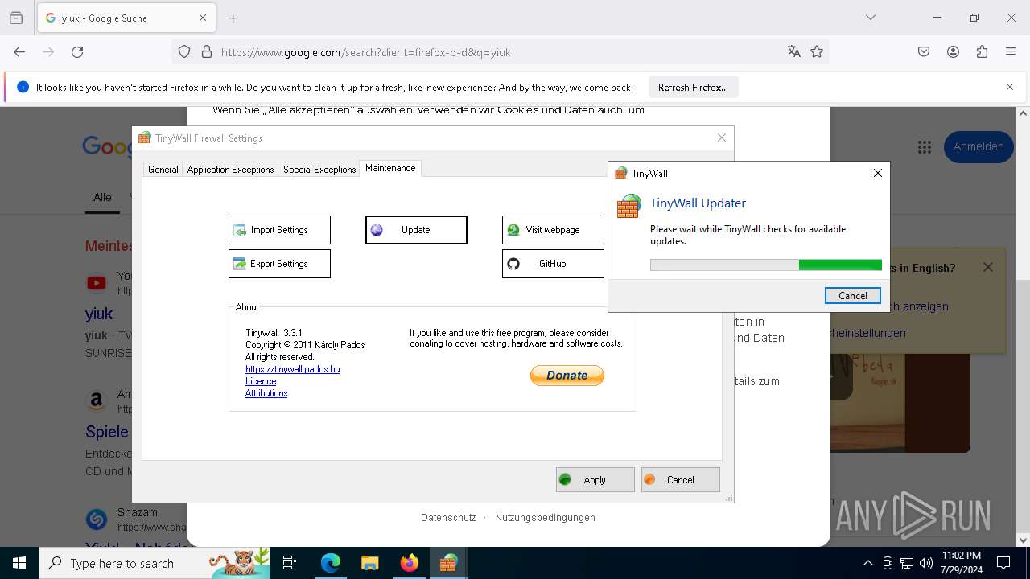
Task: Switch to Application Exceptions tab
Action: tap(230, 170)
